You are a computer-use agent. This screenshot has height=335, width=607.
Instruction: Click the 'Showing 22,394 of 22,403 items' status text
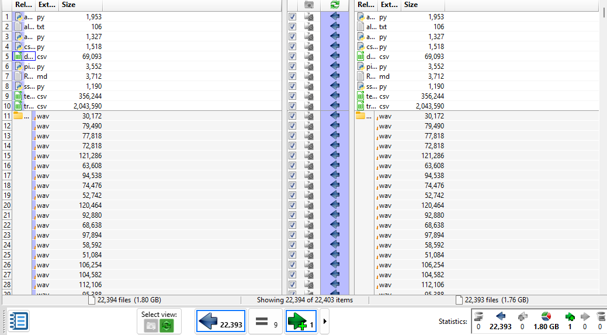point(304,300)
